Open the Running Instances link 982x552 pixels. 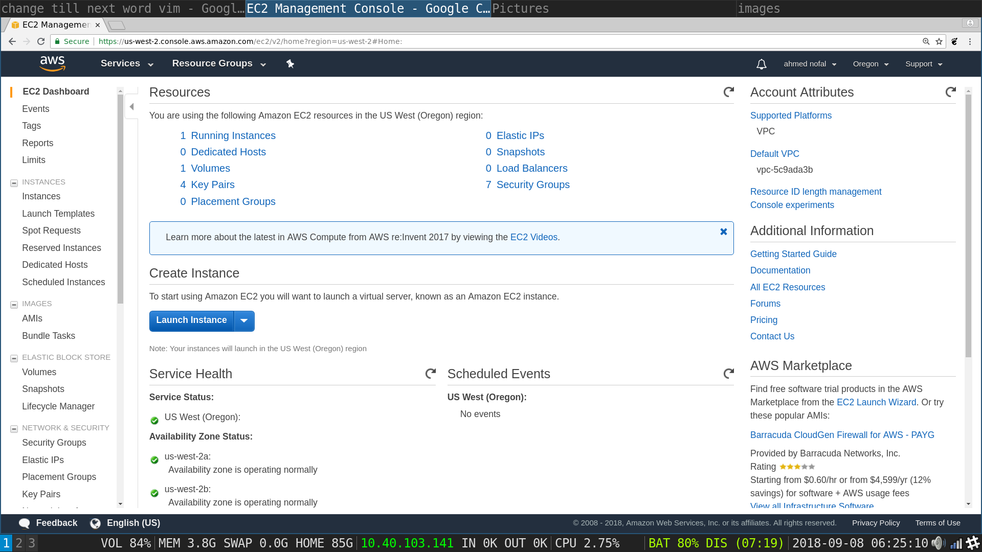point(233,135)
